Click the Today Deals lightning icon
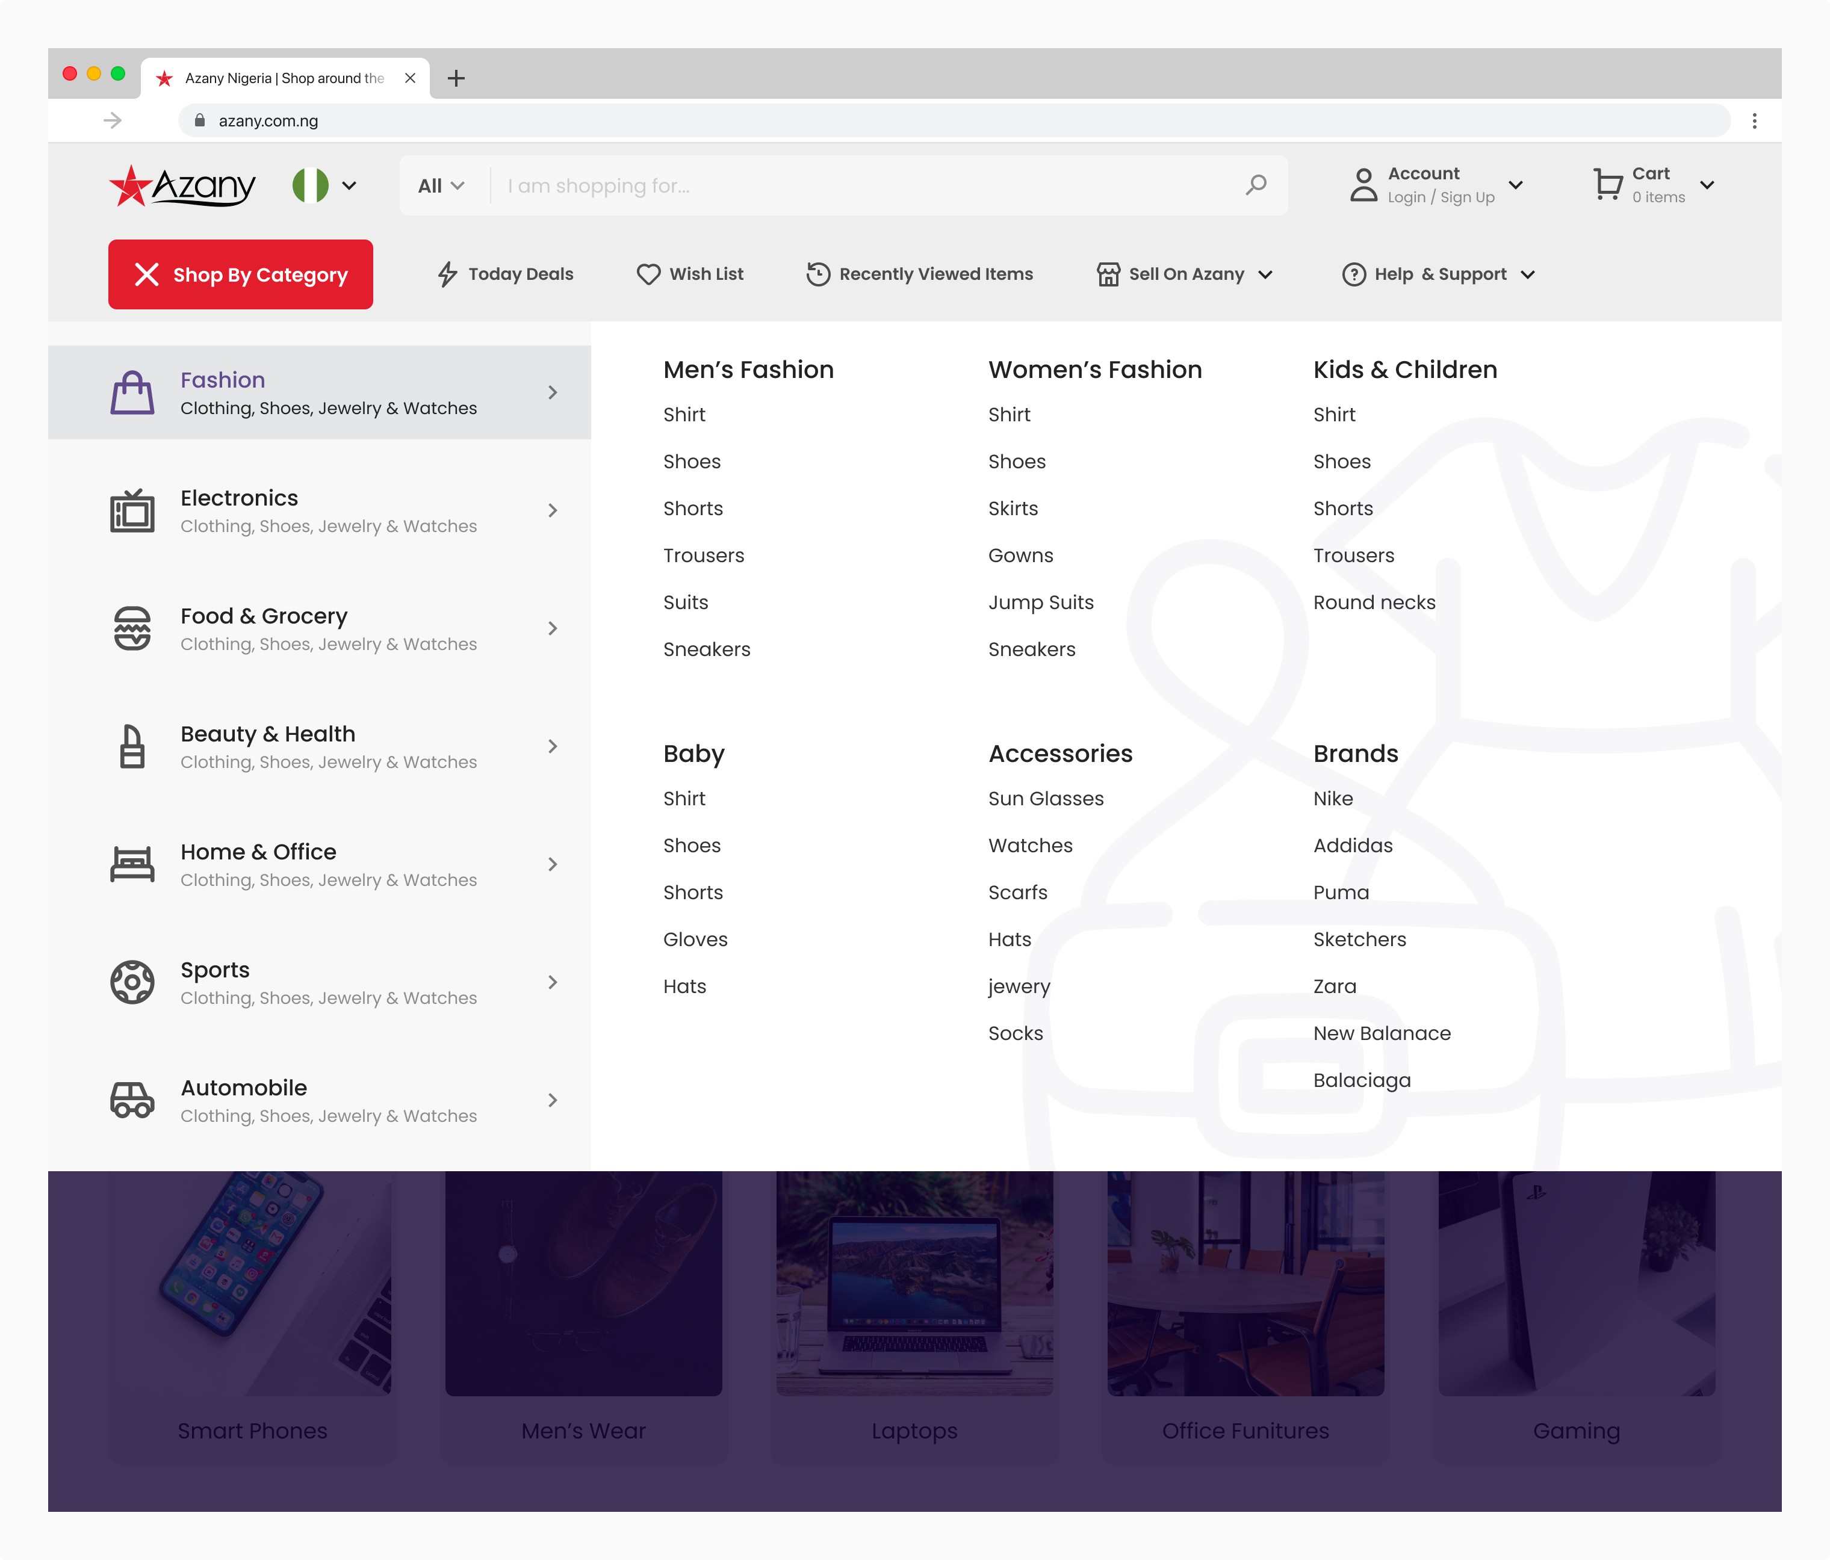The image size is (1830, 1560). pos(448,274)
